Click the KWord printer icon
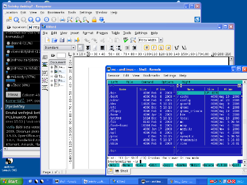This screenshot has height=185, width=247. click(69, 40)
